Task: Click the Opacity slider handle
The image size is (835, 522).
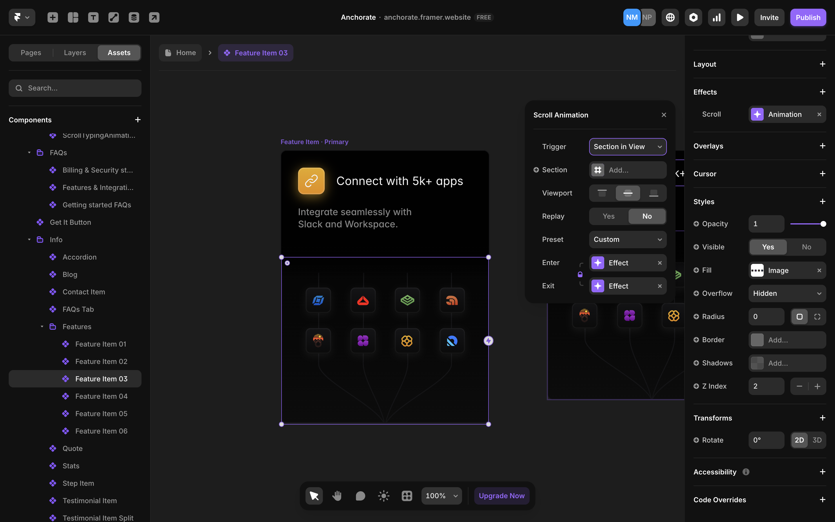Action: coord(823,224)
